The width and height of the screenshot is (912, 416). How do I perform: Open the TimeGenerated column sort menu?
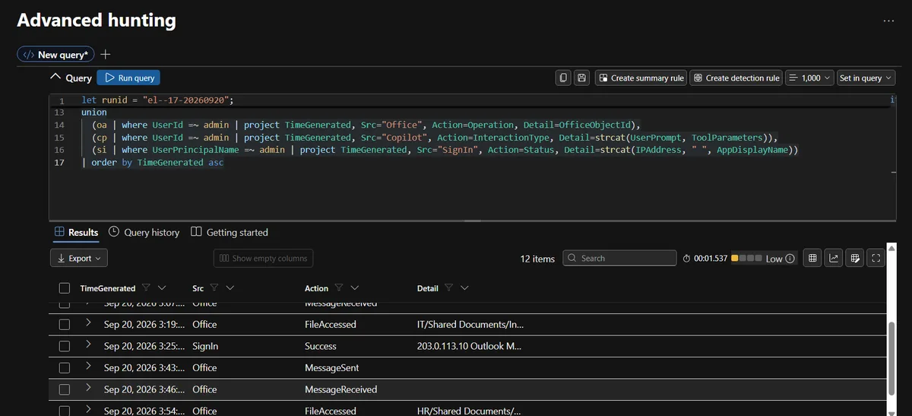(161, 288)
